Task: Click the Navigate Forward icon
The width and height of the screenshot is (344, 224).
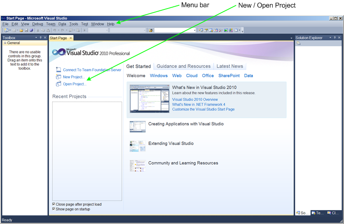Action: tap(78, 30)
